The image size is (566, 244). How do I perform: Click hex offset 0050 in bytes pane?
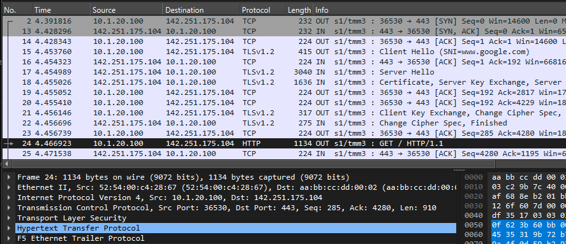(x=473, y=225)
